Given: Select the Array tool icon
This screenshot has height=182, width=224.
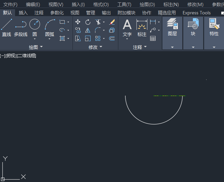Looking at the screenshot, I should click(98, 38).
